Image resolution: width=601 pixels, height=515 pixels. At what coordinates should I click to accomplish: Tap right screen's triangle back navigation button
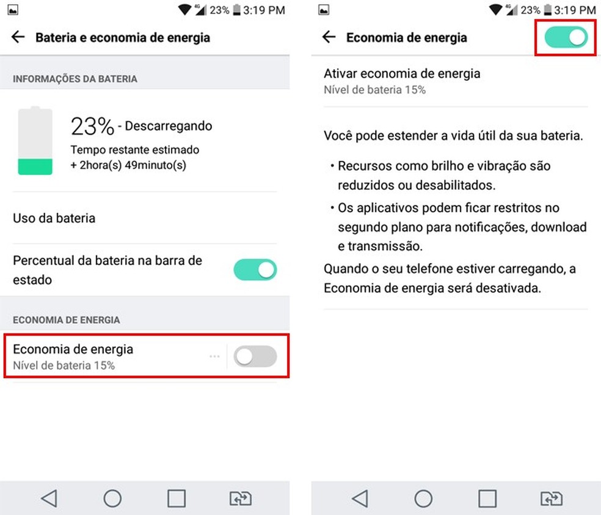pyautogui.click(x=360, y=498)
